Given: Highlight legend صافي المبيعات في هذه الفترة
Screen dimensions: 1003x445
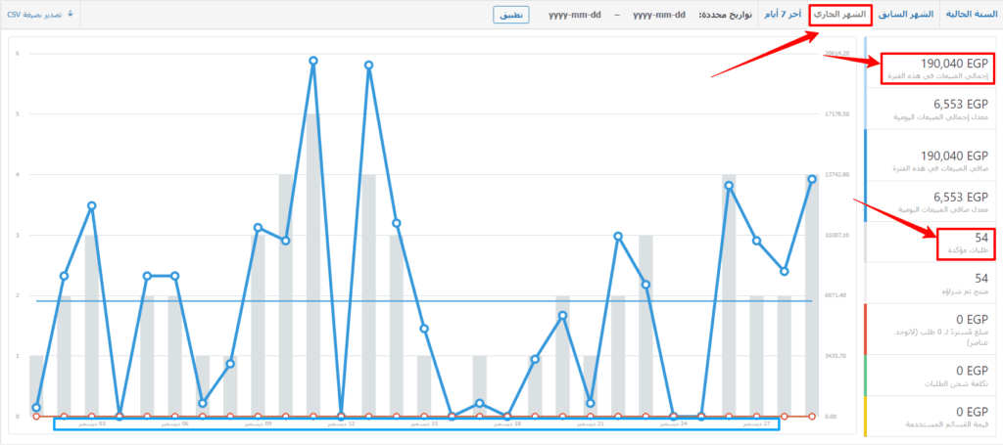Looking at the screenshot, I should coord(932,160).
